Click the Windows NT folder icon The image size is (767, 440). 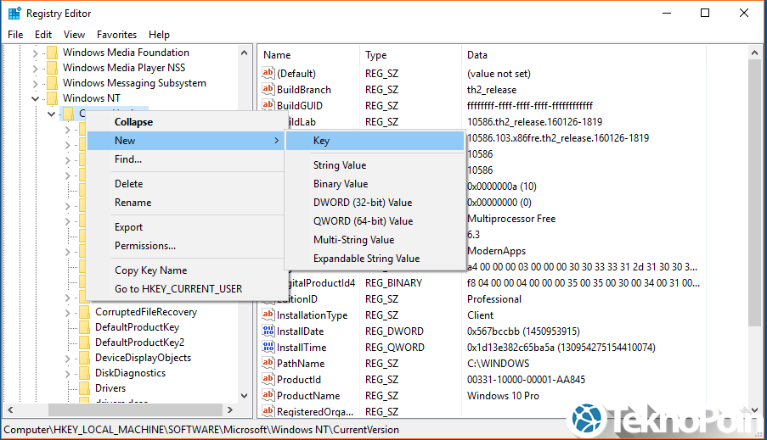(52, 98)
